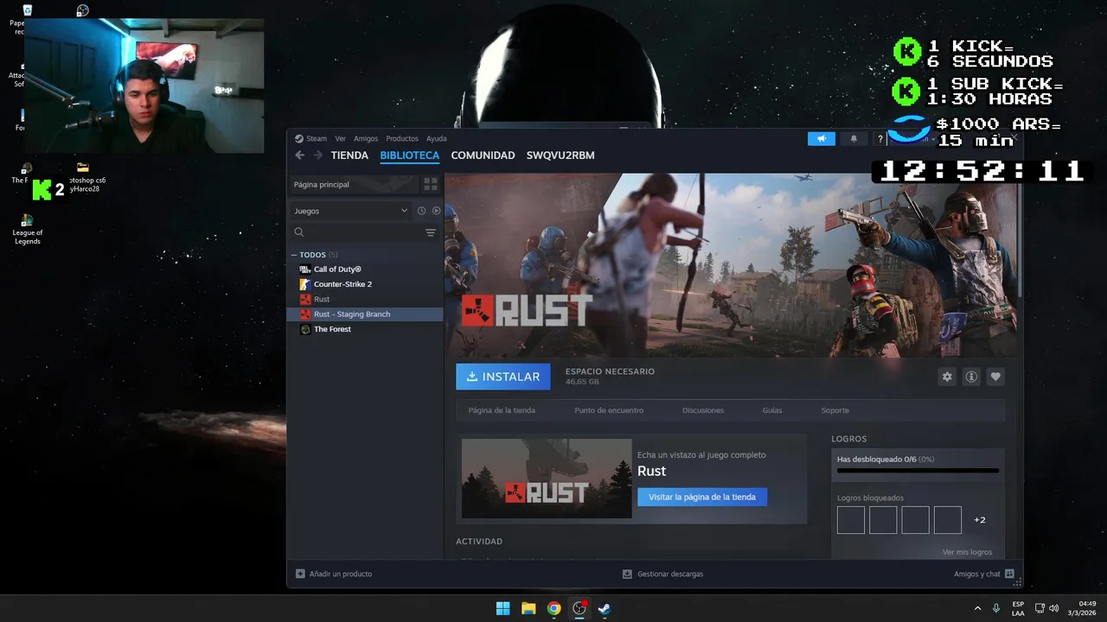Open game settings gear icon

(947, 377)
